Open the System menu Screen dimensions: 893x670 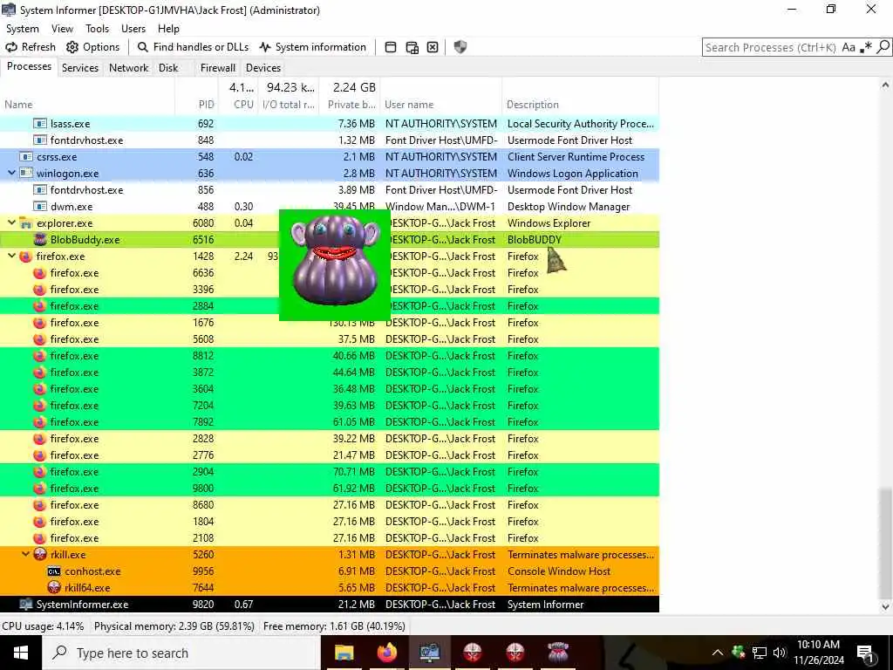(x=23, y=29)
